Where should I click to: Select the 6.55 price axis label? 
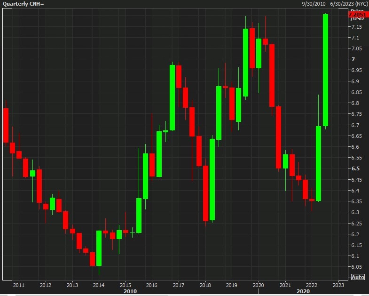click(356, 158)
